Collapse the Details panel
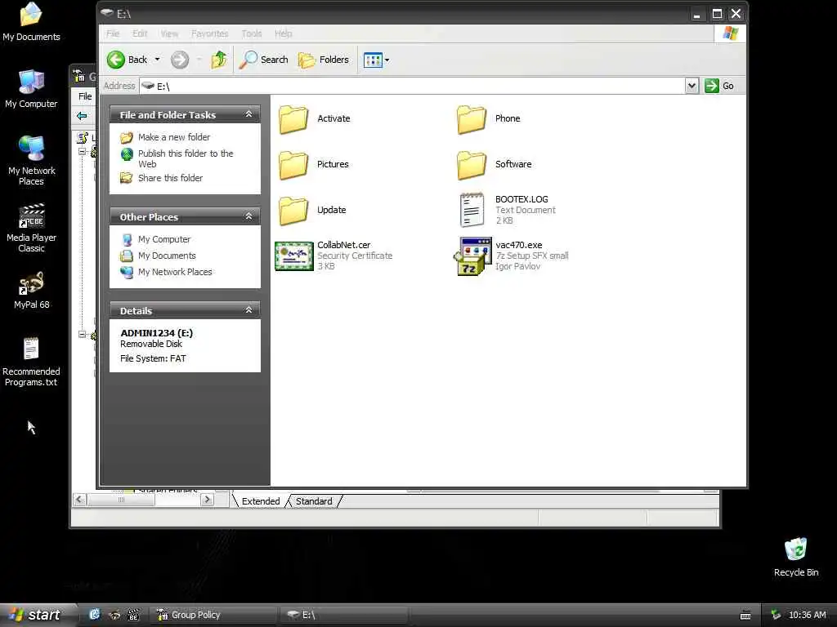The image size is (837, 627). [248, 310]
